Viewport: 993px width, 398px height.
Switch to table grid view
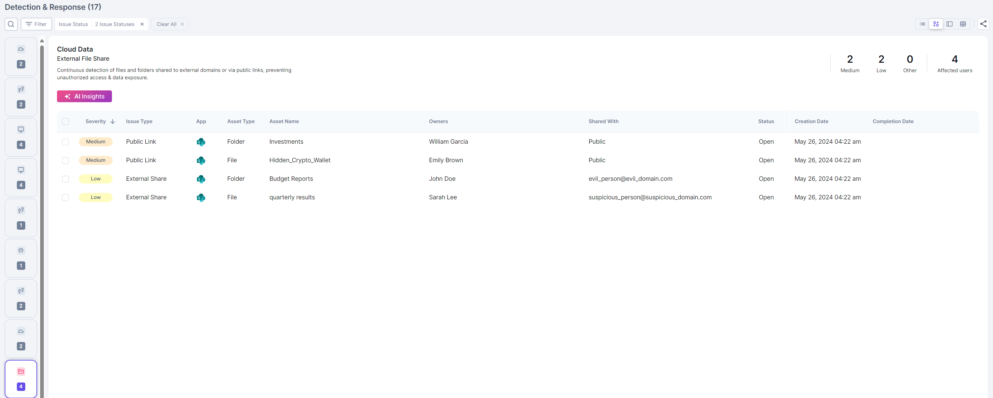(x=963, y=24)
